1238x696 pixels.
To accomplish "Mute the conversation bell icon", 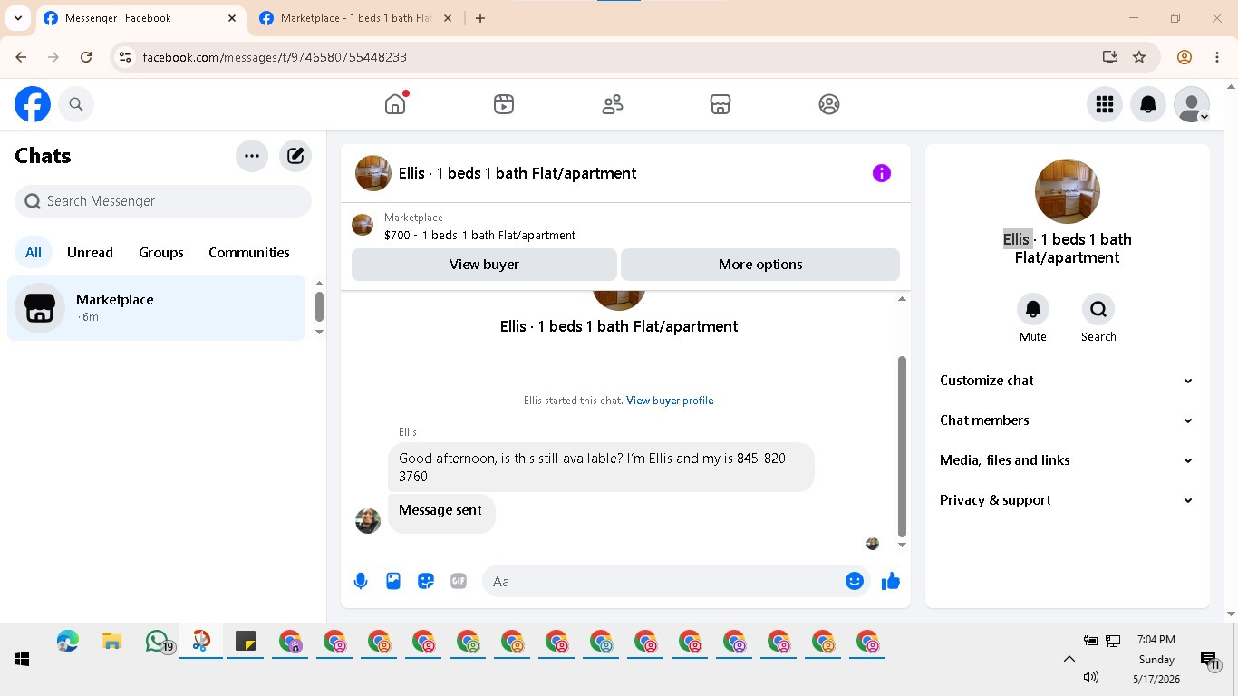I will click(1033, 309).
